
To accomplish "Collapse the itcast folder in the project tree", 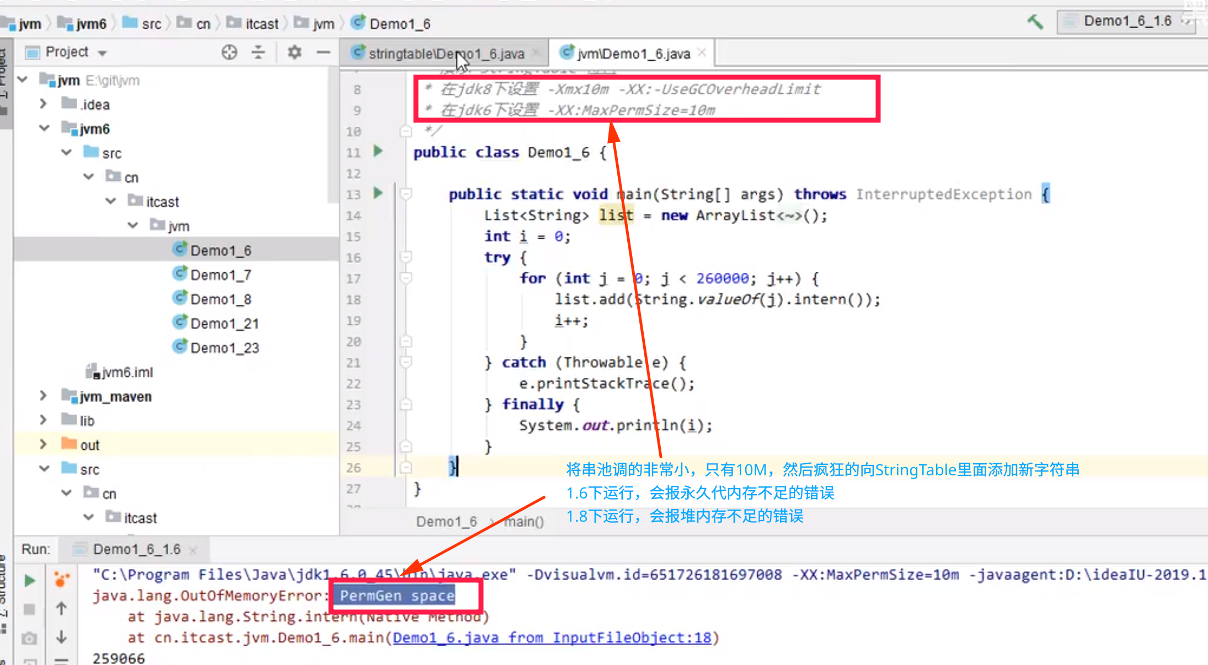I will (110, 201).
